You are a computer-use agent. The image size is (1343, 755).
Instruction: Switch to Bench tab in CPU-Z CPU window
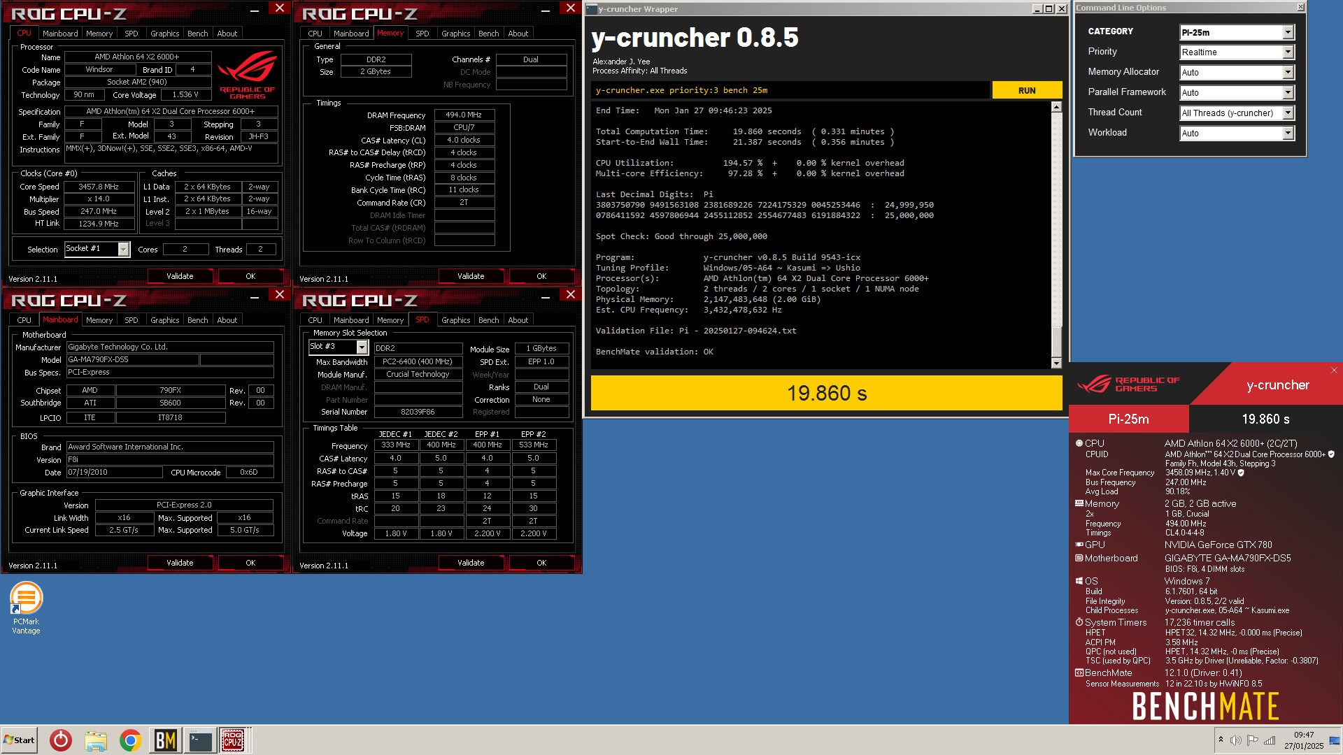click(198, 34)
